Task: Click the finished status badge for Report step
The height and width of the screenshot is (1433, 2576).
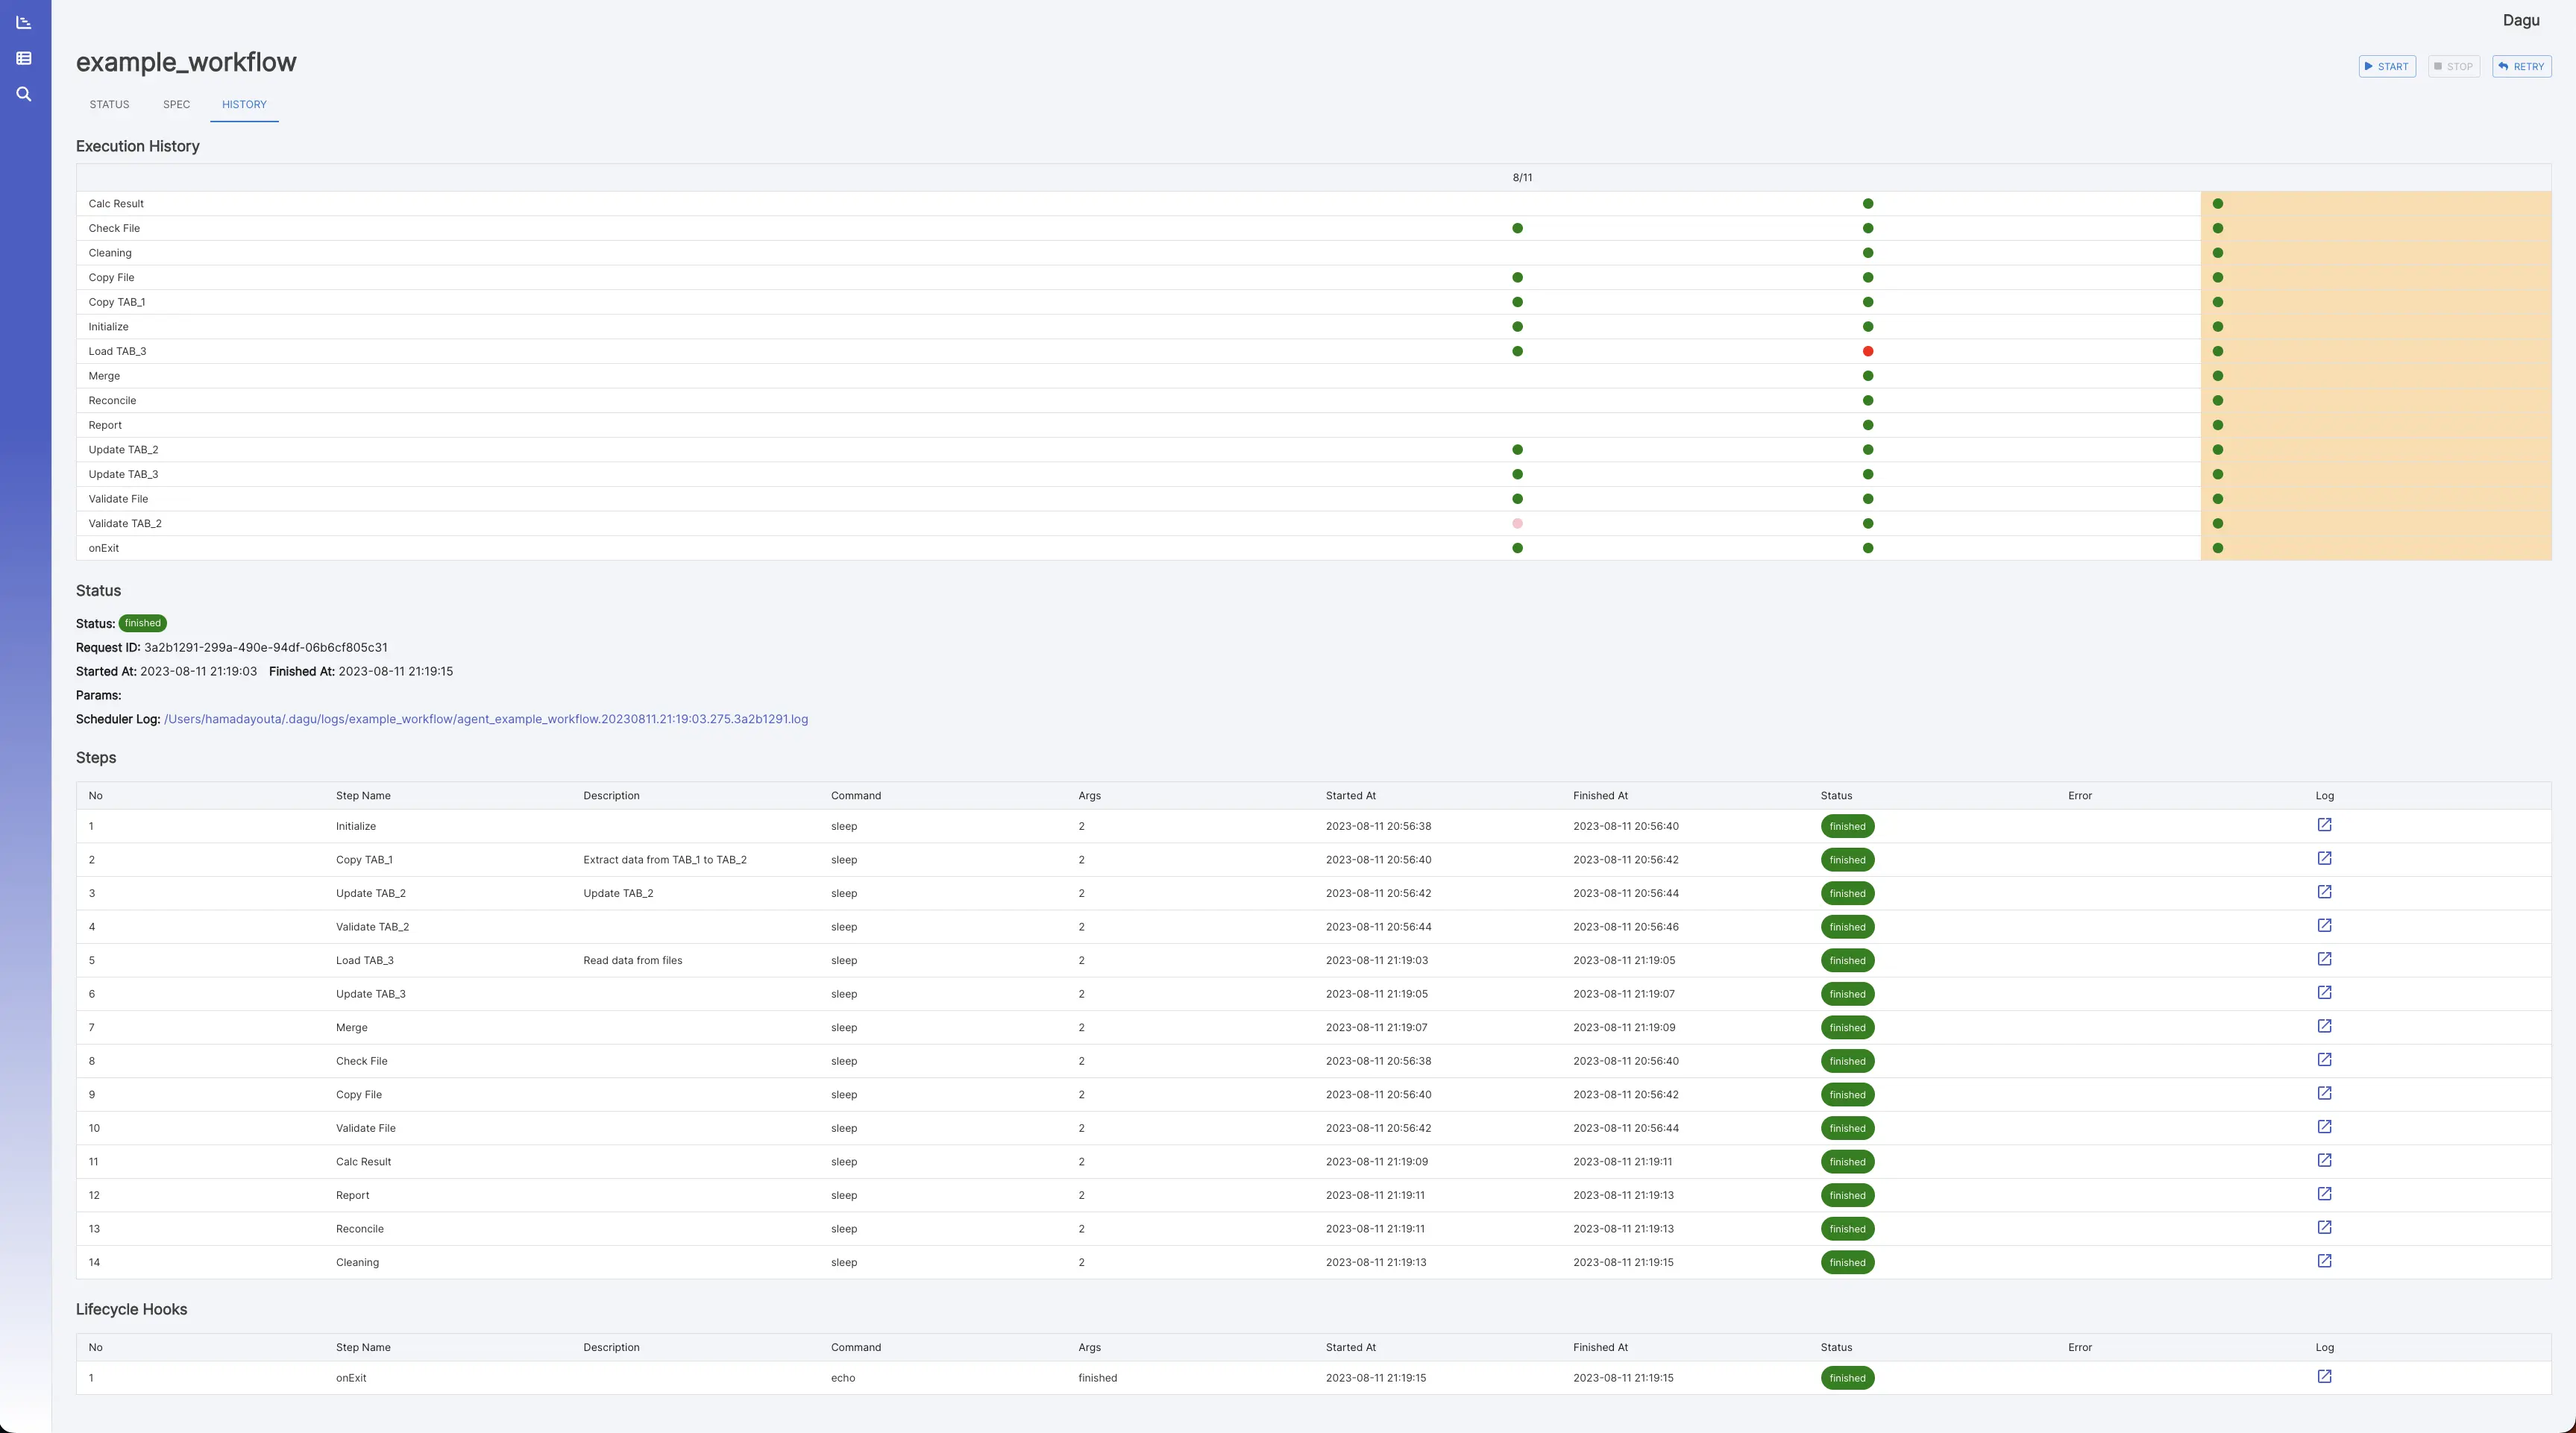Action: point(1847,1195)
